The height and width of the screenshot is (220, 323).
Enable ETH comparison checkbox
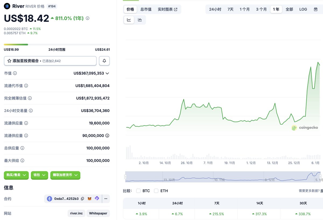click(156, 191)
